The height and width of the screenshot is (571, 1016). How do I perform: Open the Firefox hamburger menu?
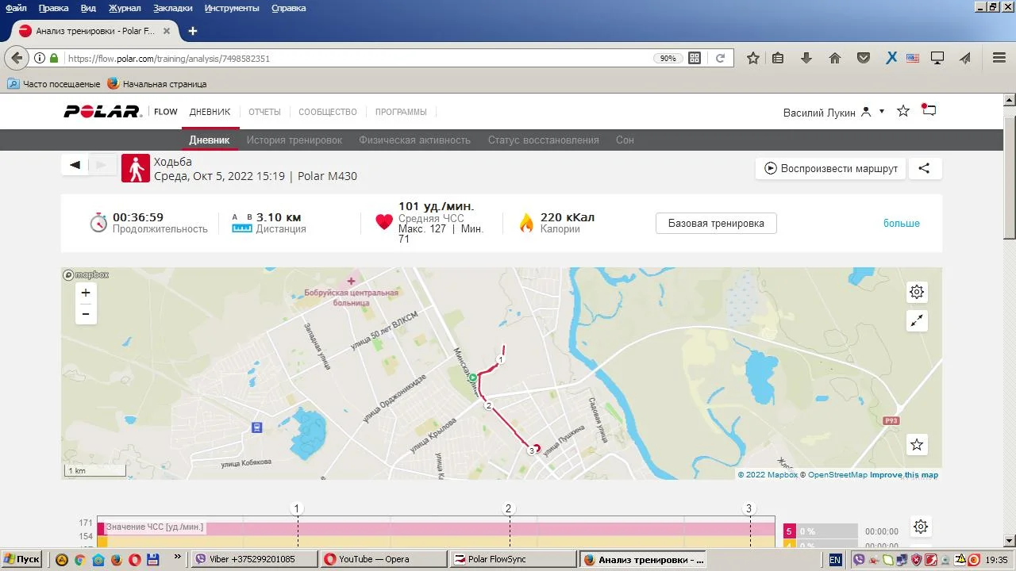pyautogui.click(x=999, y=58)
